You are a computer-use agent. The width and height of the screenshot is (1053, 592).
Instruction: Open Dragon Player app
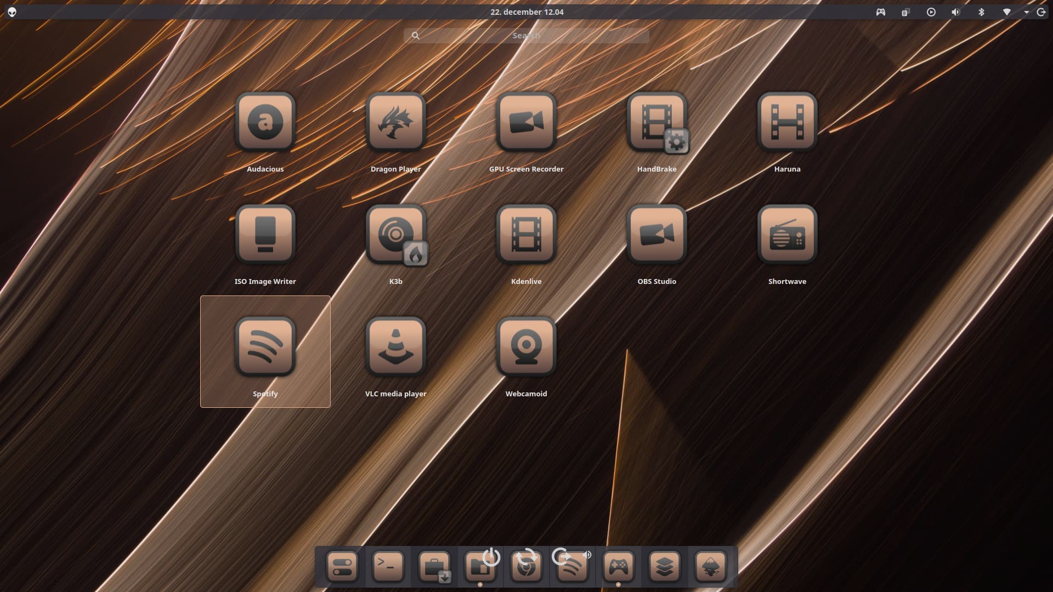395,122
